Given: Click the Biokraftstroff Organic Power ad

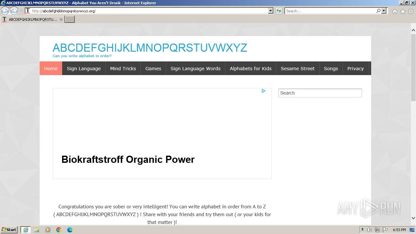Looking at the screenshot, I should pyautogui.click(x=128, y=160).
